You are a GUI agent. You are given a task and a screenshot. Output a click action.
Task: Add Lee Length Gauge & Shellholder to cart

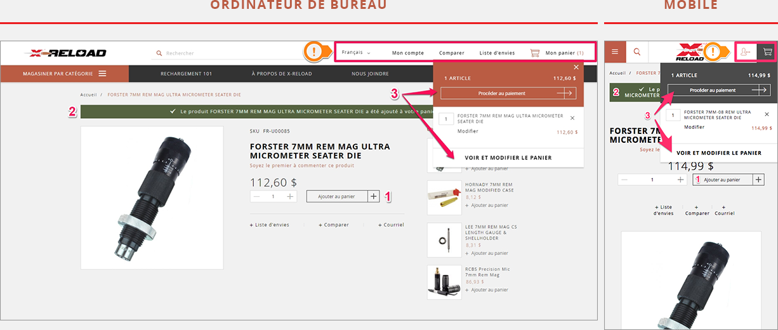[x=487, y=253]
